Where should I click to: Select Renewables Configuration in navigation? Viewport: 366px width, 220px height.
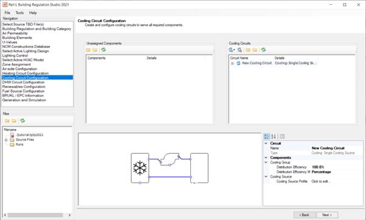click(x=24, y=86)
